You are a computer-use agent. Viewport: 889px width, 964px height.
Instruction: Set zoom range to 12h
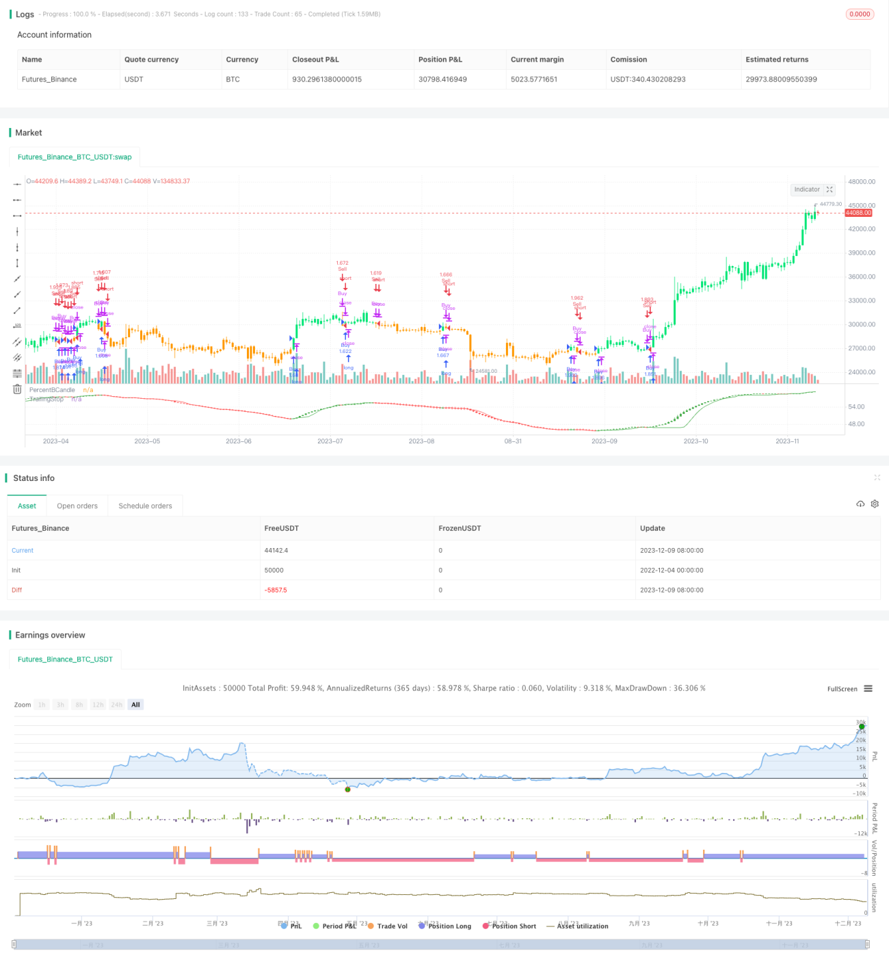coord(98,705)
